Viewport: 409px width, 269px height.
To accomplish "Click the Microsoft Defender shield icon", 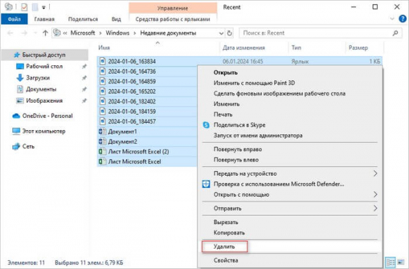I will click(x=206, y=184).
